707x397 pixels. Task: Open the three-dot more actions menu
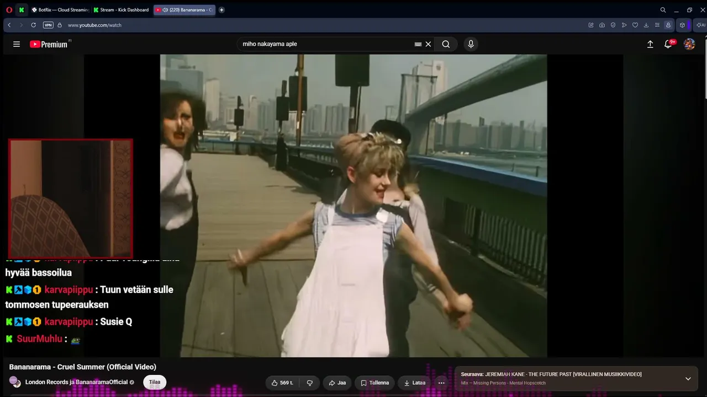[x=441, y=383]
